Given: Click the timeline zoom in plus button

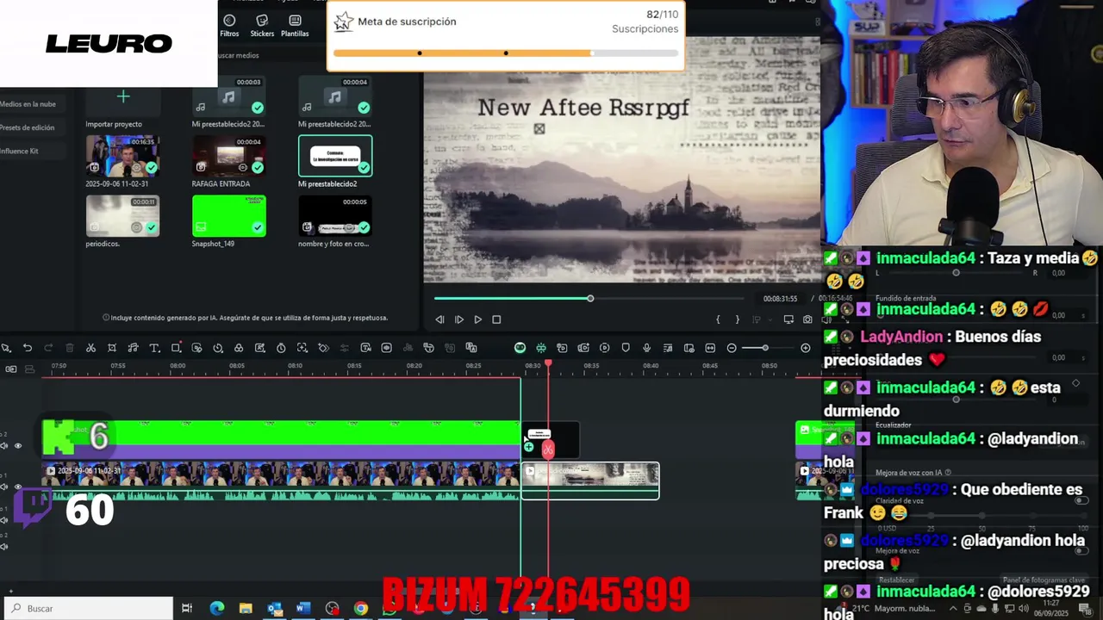Looking at the screenshot, I should [x=806, y=348].
